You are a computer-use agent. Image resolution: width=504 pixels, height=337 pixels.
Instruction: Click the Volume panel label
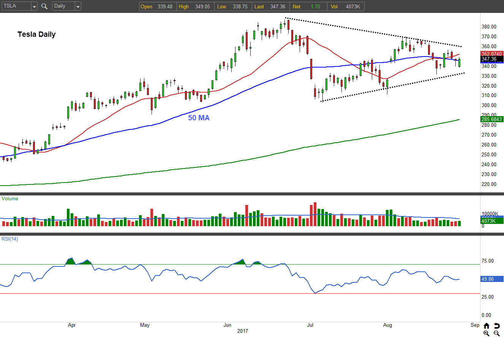[10, 198]
